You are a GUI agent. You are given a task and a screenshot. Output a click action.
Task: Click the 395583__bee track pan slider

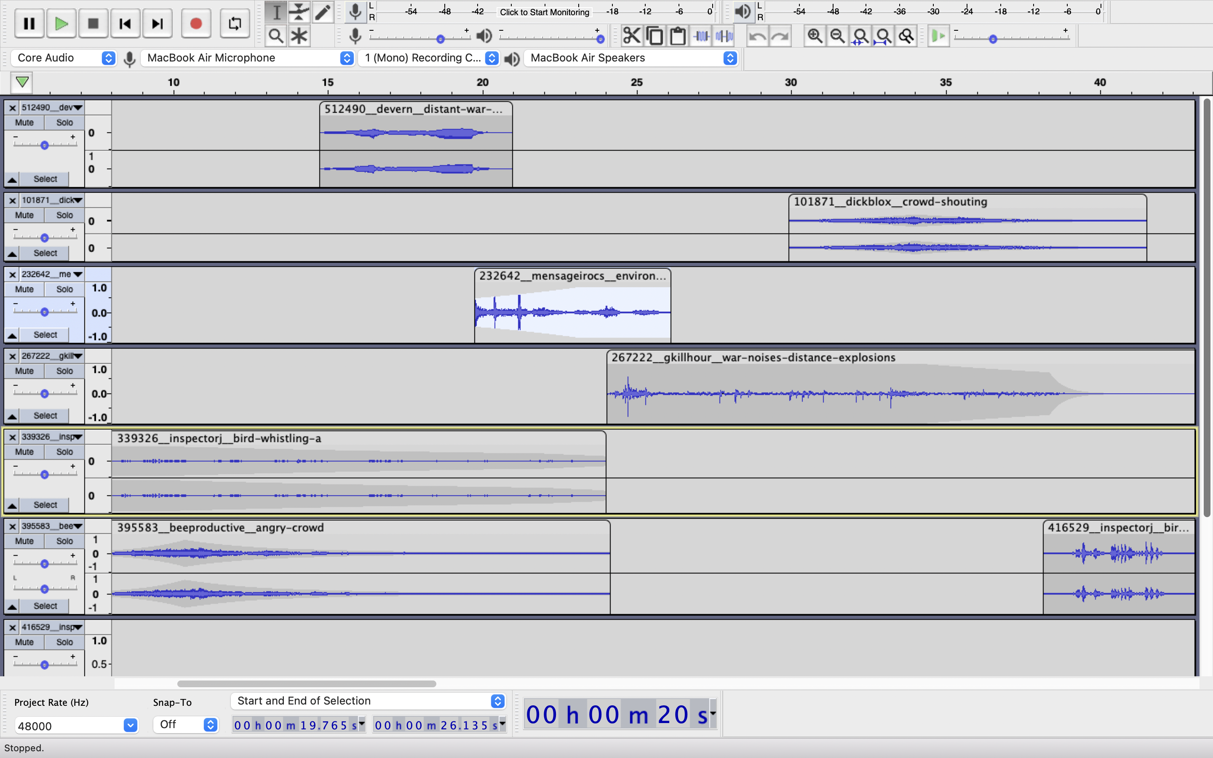tap(45, 589)
